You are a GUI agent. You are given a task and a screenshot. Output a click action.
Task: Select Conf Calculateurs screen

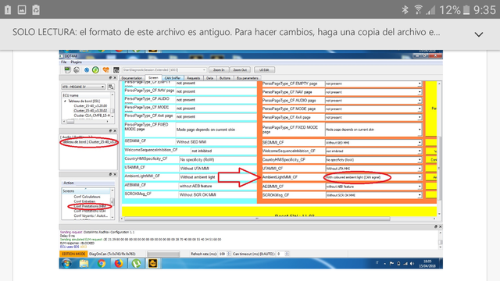click(x=87, y=197)
